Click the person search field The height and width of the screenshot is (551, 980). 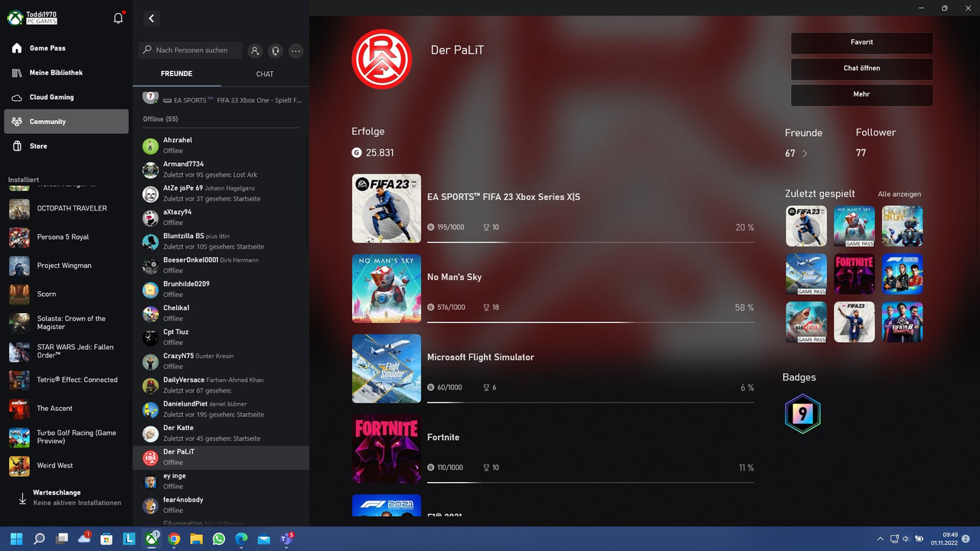pos(191,51)
